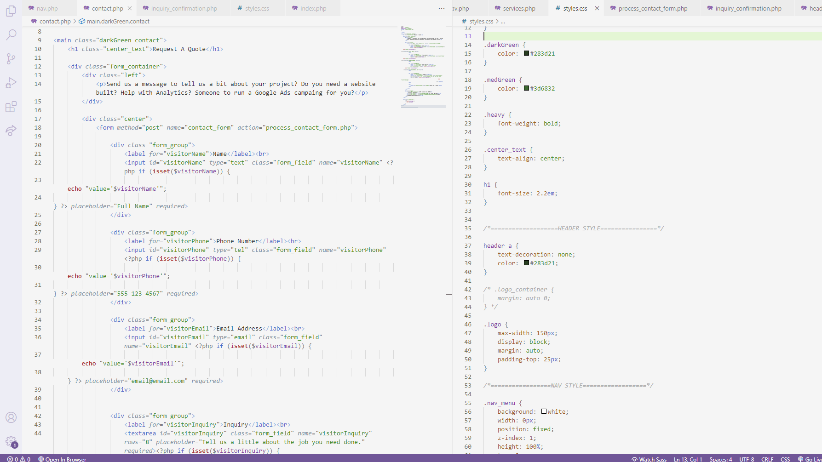Click the .center_text selector
Screen dimensions: 822x462
pos(505,149)
